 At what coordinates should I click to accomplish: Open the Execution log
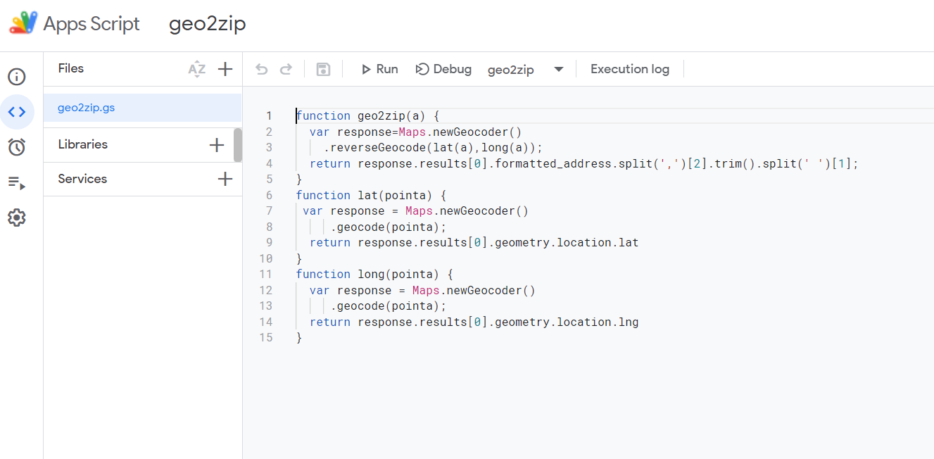point(629,68)
